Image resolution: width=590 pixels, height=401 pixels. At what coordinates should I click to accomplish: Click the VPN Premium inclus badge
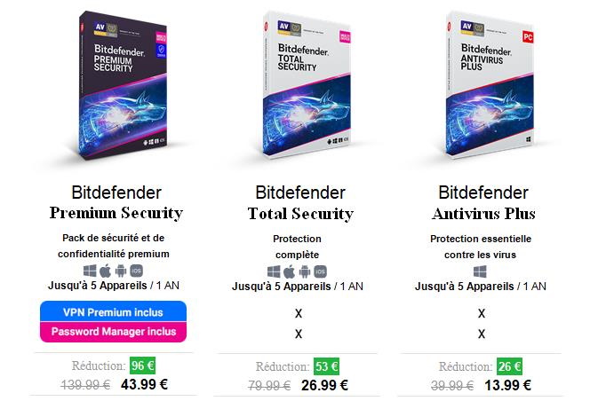[x=113, y=311]
